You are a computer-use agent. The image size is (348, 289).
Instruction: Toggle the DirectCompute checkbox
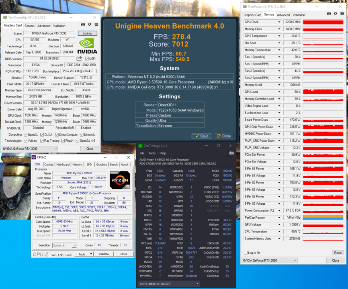[57, 135]
